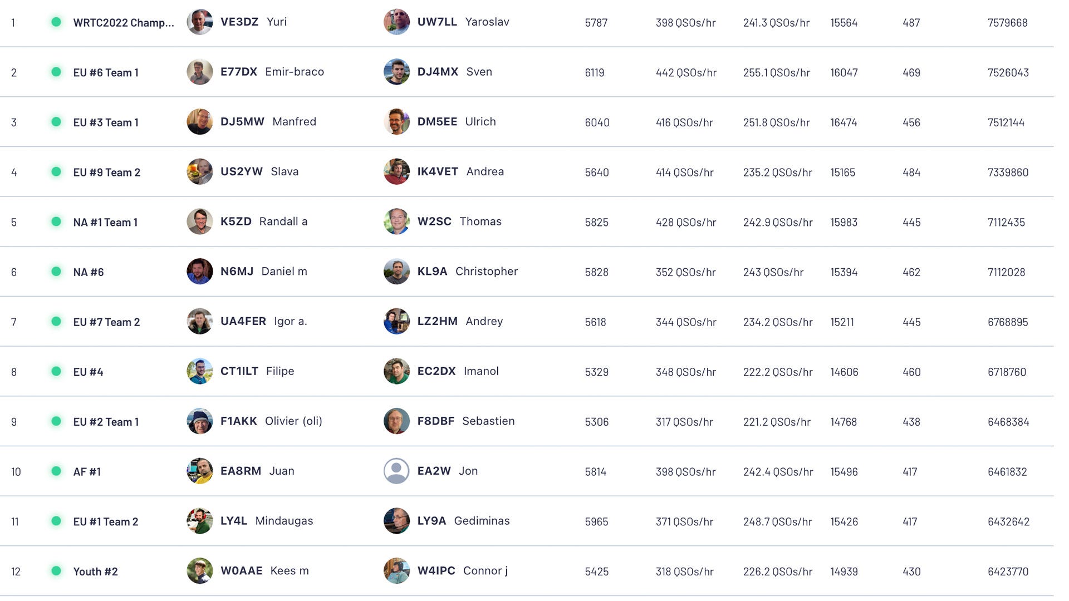Viewport: 1069px width, 601px height.
Task: Open the WRTC2022 Champ... team name
Action: (x=124, y=23)
